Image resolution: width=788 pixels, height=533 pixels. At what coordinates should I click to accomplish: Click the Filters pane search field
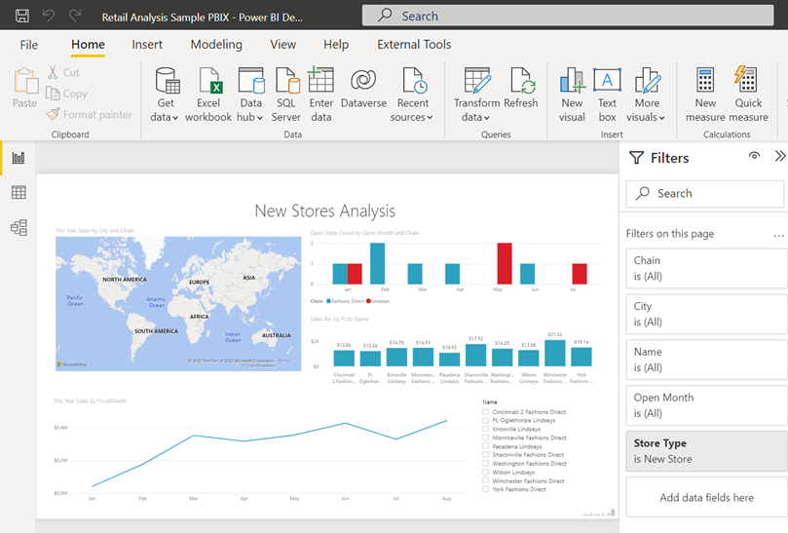tap(705, 194)
